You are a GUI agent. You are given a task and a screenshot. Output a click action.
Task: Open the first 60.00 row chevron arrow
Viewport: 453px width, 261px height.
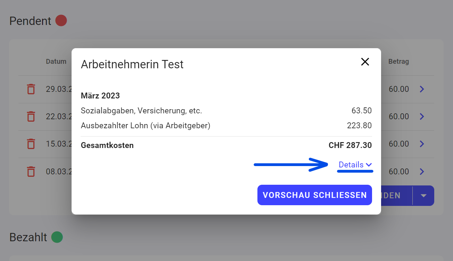[x=422, y=89]
